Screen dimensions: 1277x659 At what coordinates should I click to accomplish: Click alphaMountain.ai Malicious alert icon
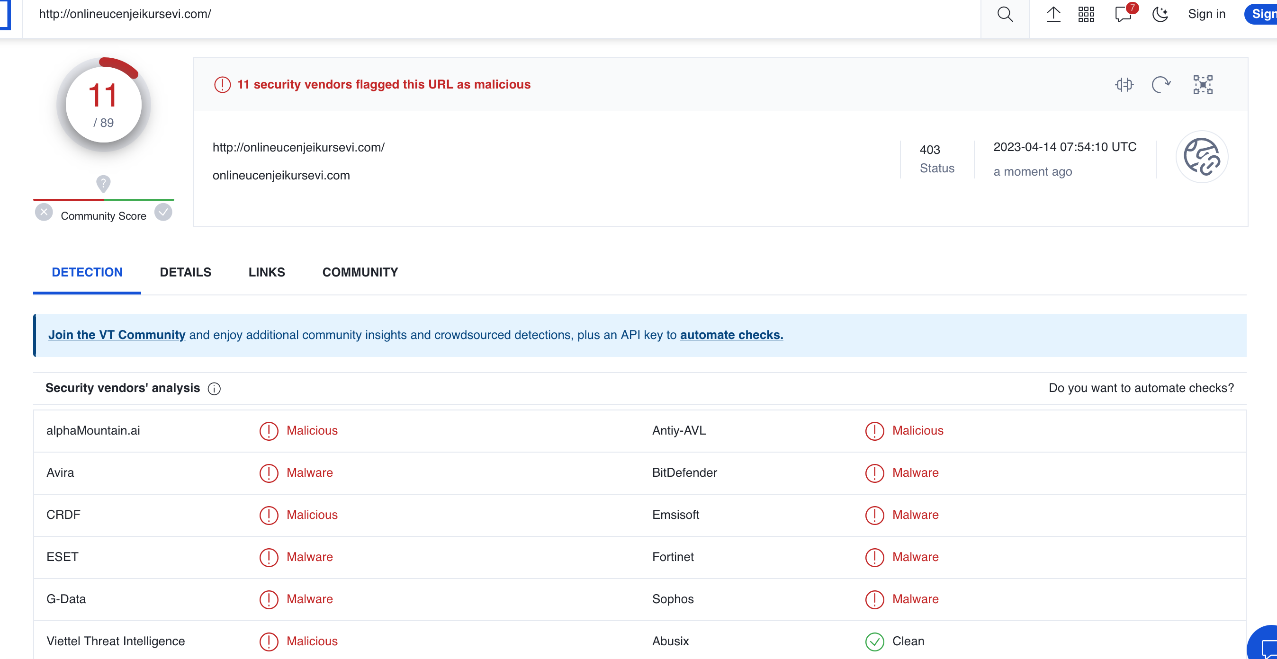click(269, 431)
